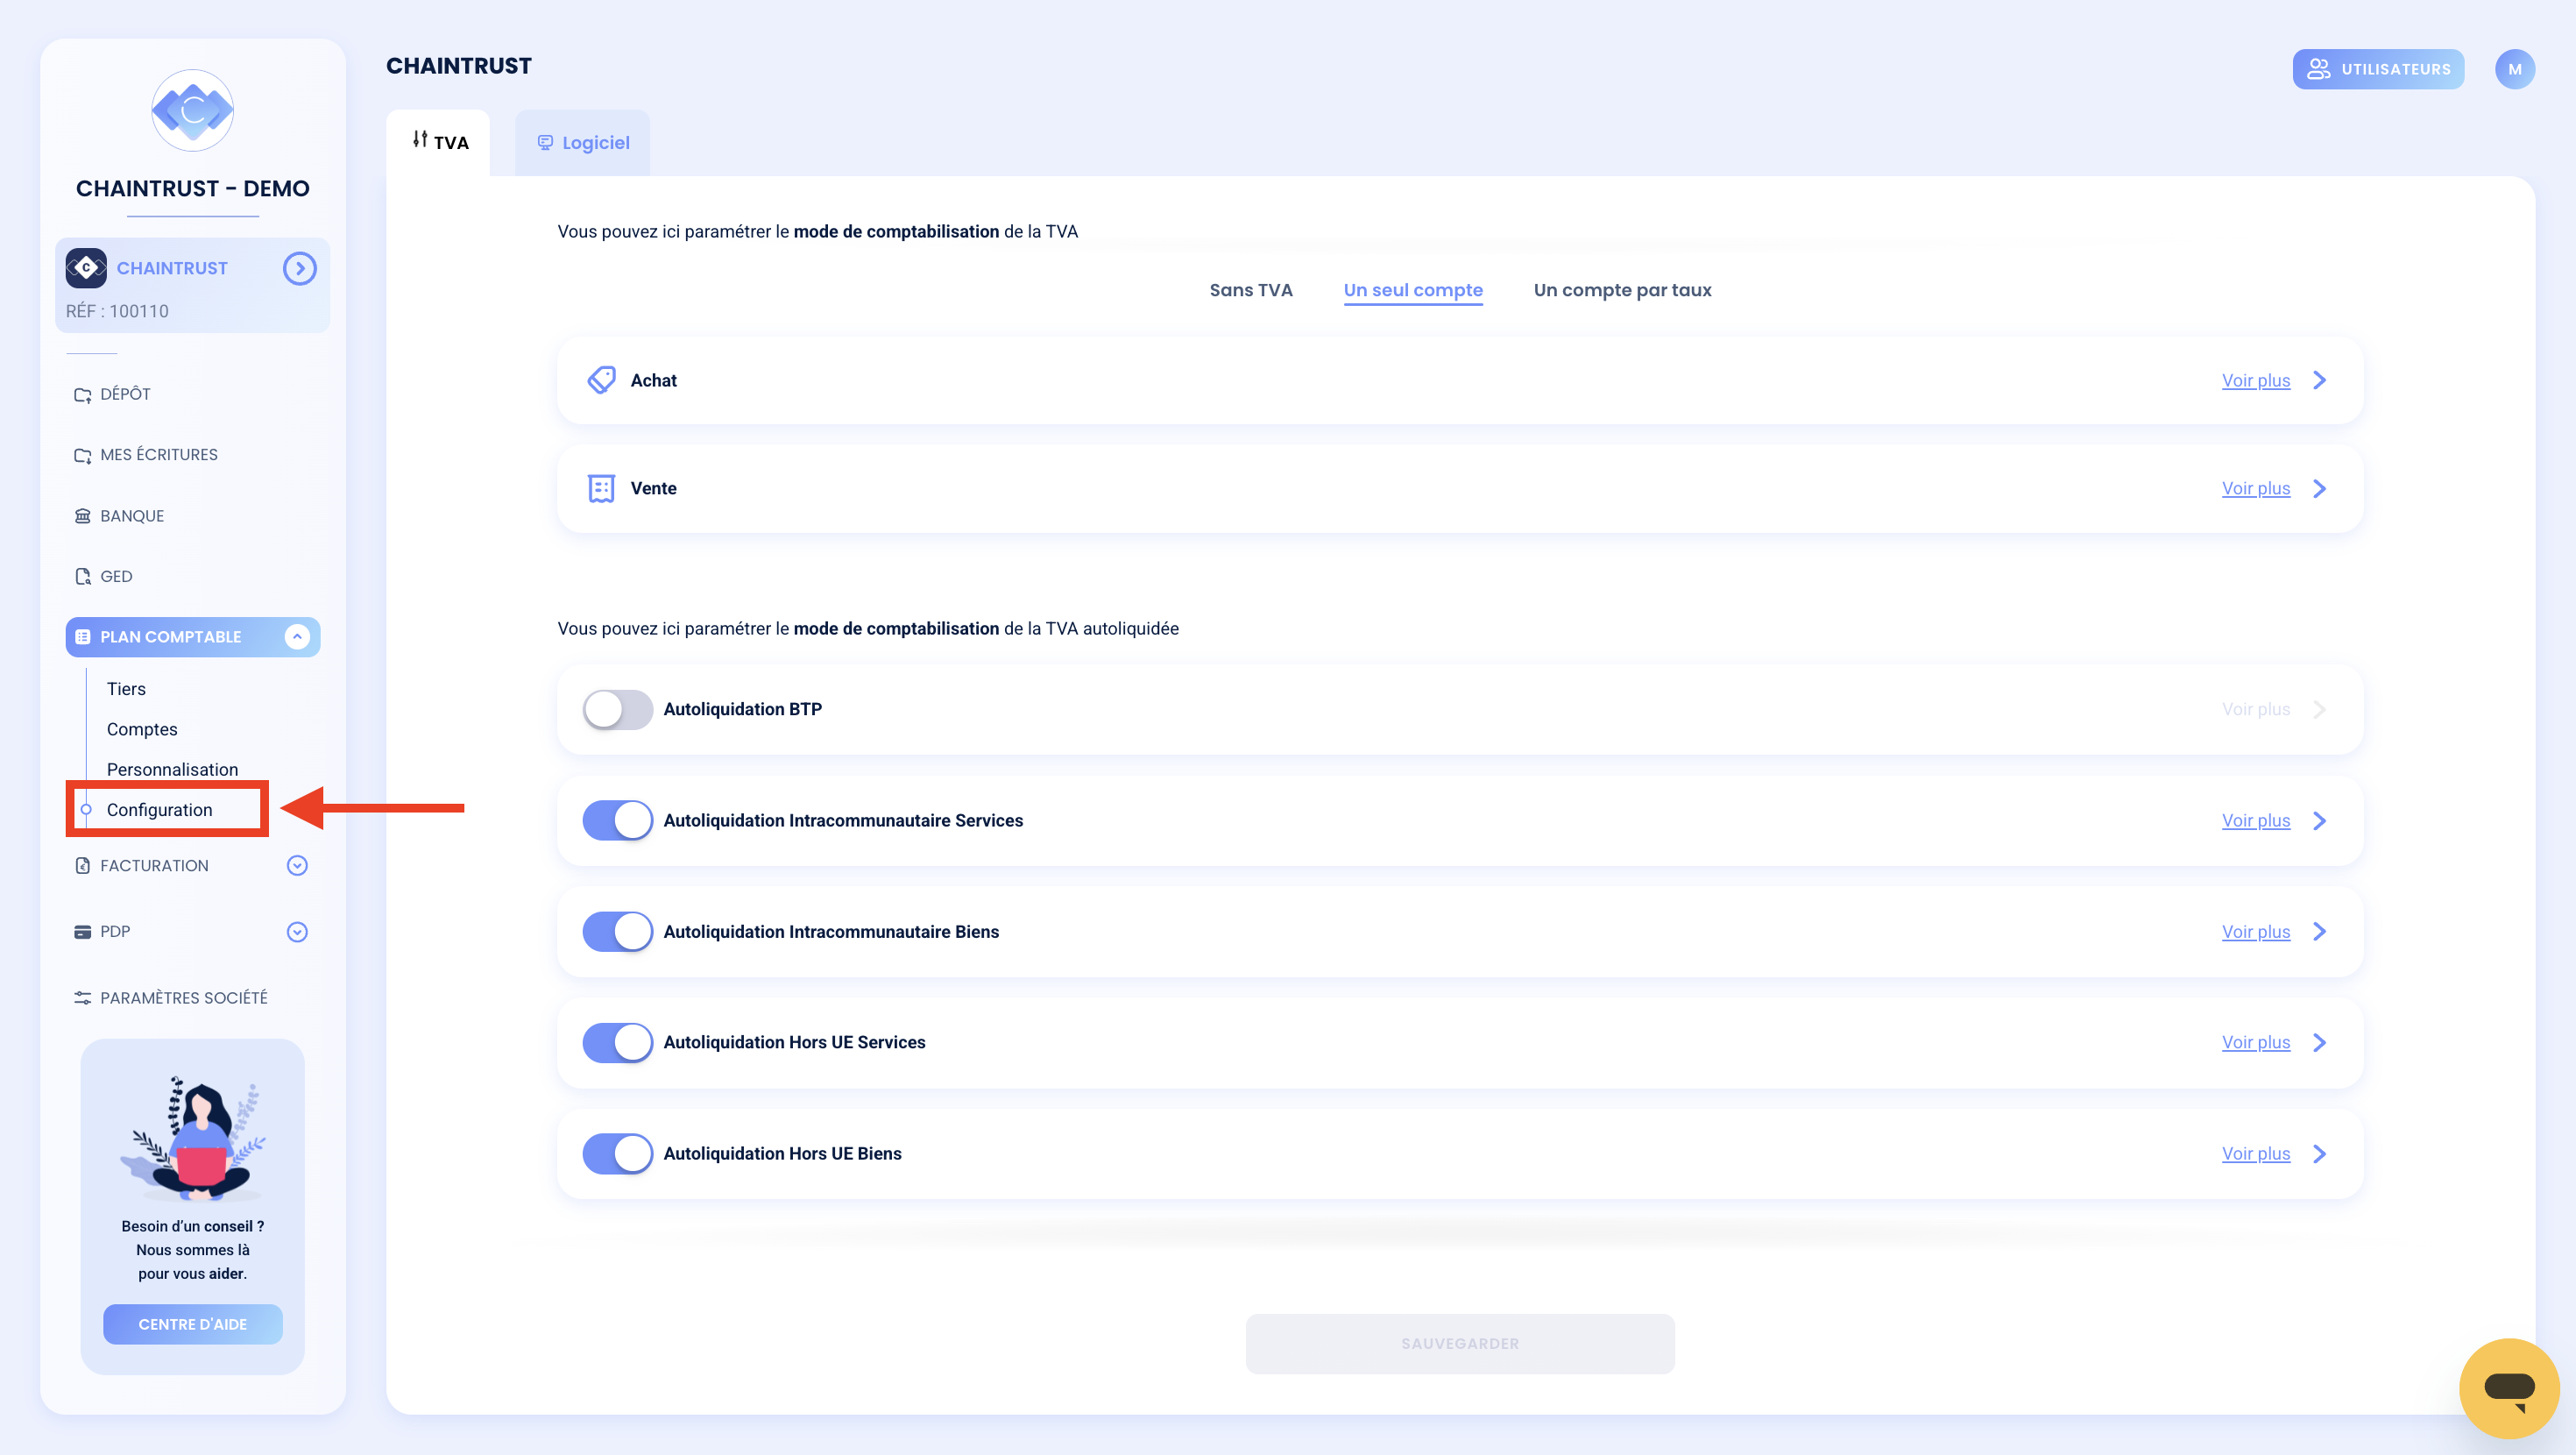This screenshot has width=2576, height=1455.
Task: Click the CHAINTRUST company badge icon
Action: pyautogui.click(x=86, y=267)
